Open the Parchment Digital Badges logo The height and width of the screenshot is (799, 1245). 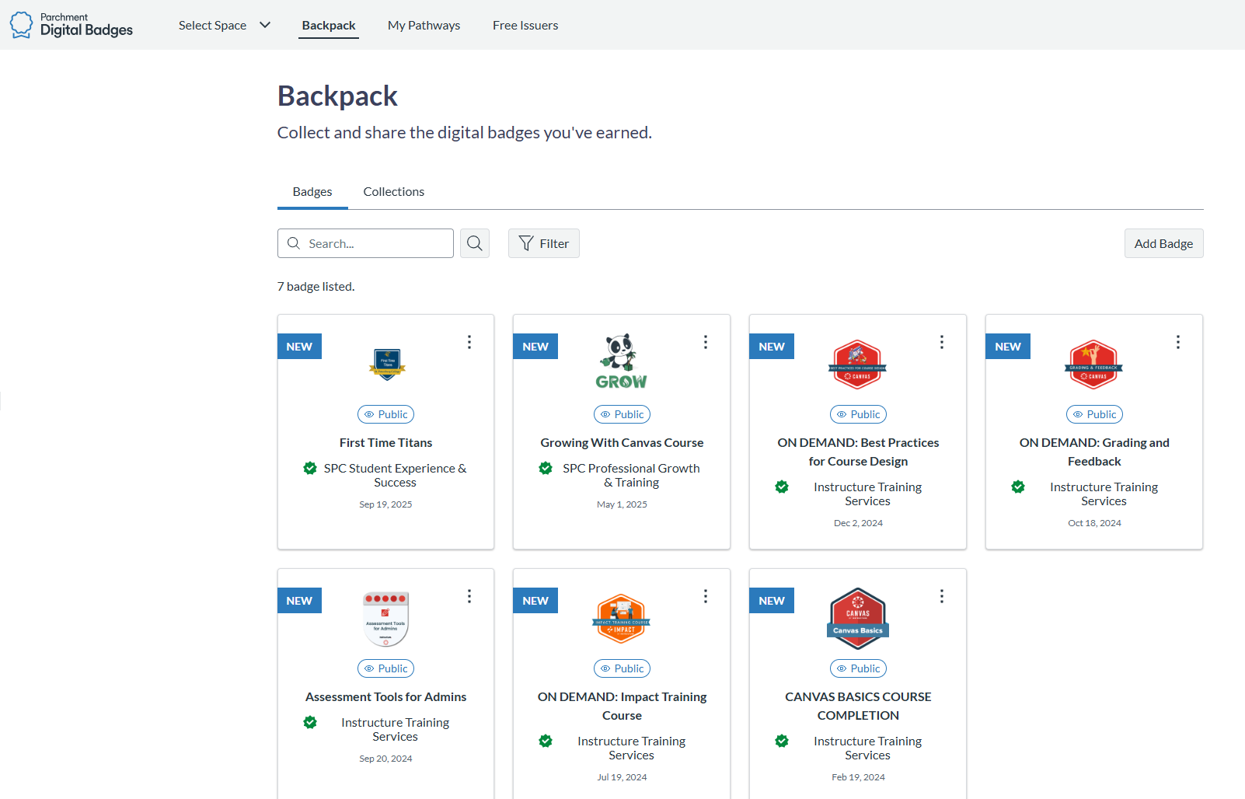point(71,25)
